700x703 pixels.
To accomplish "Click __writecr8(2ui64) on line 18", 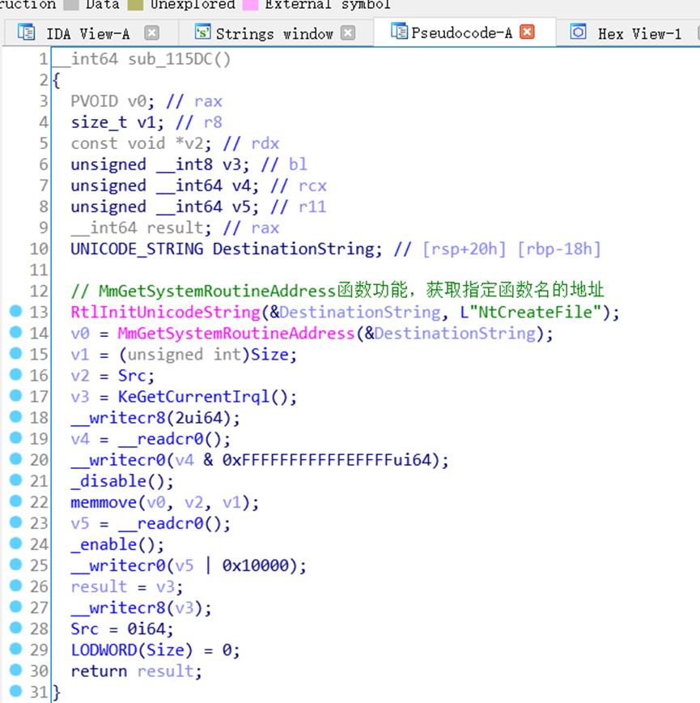I will point(151,418).
